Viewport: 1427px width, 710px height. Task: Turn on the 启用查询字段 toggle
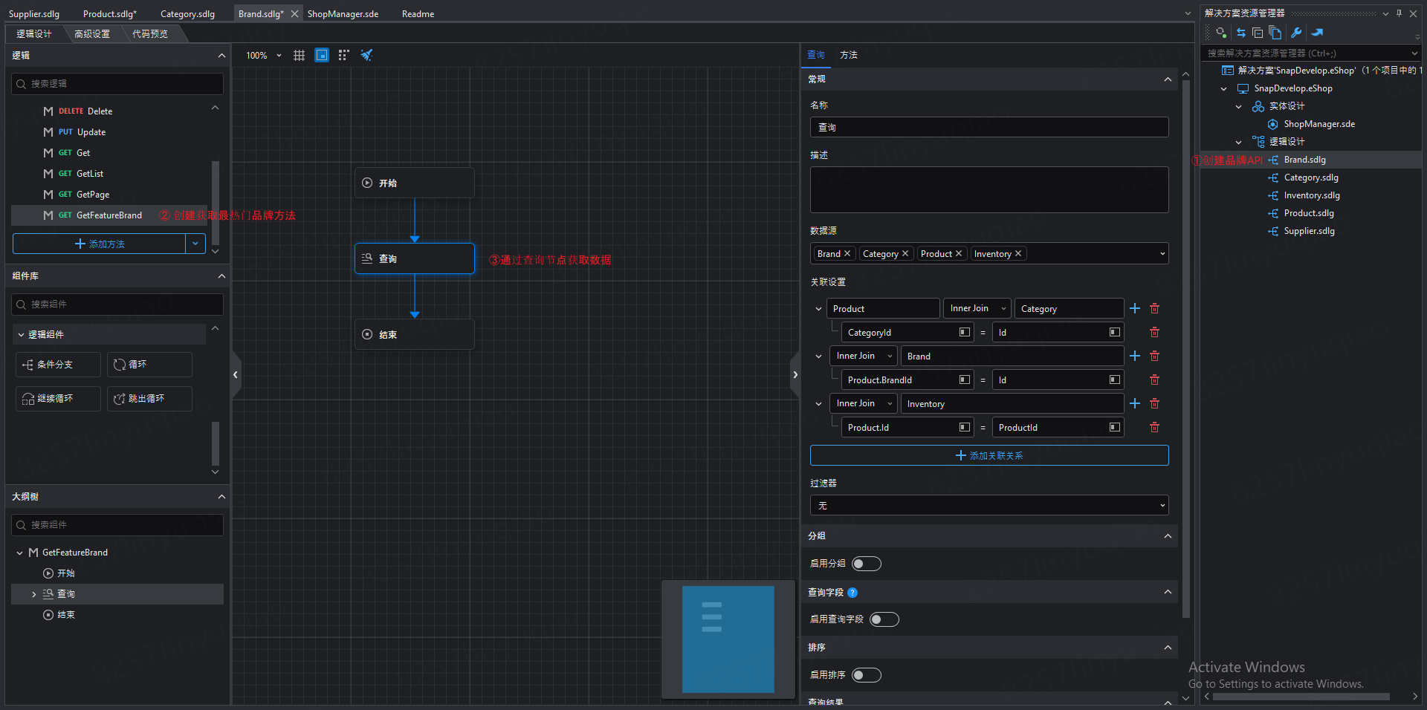(884, 619)
